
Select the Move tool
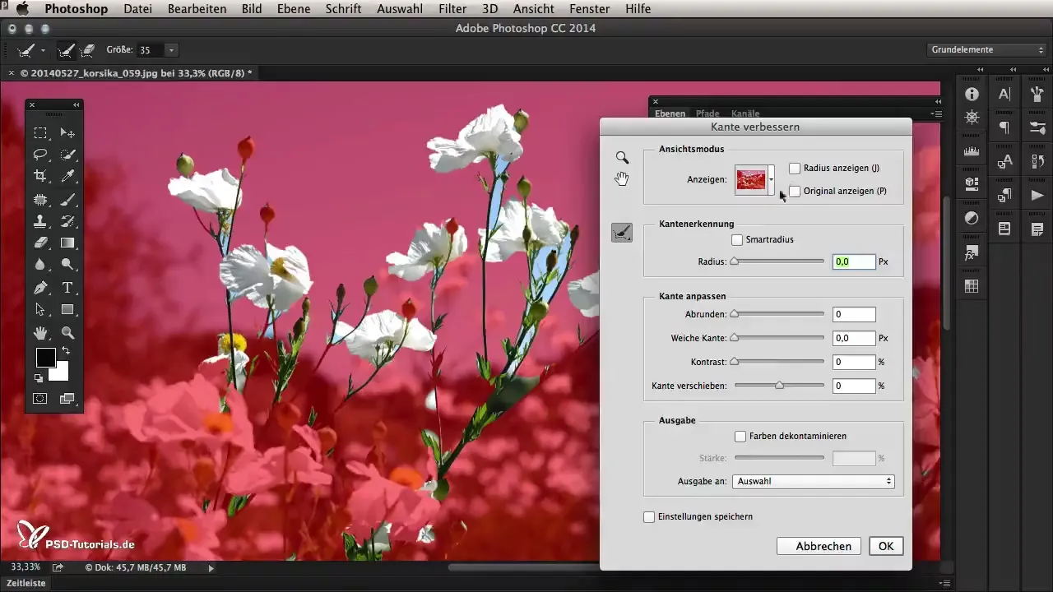[68, 132]
